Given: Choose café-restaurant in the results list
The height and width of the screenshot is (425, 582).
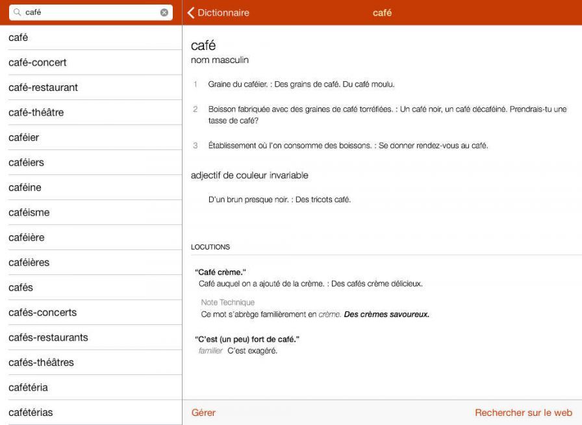Looking at the screenshot, I should point(43,88).
